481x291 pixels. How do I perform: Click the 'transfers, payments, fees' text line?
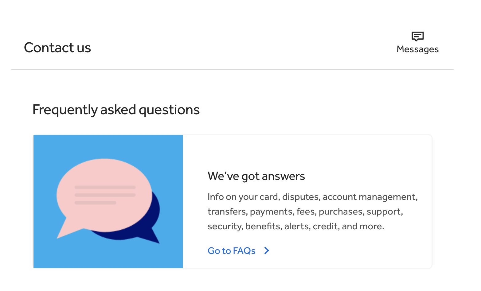click(305, 211)
